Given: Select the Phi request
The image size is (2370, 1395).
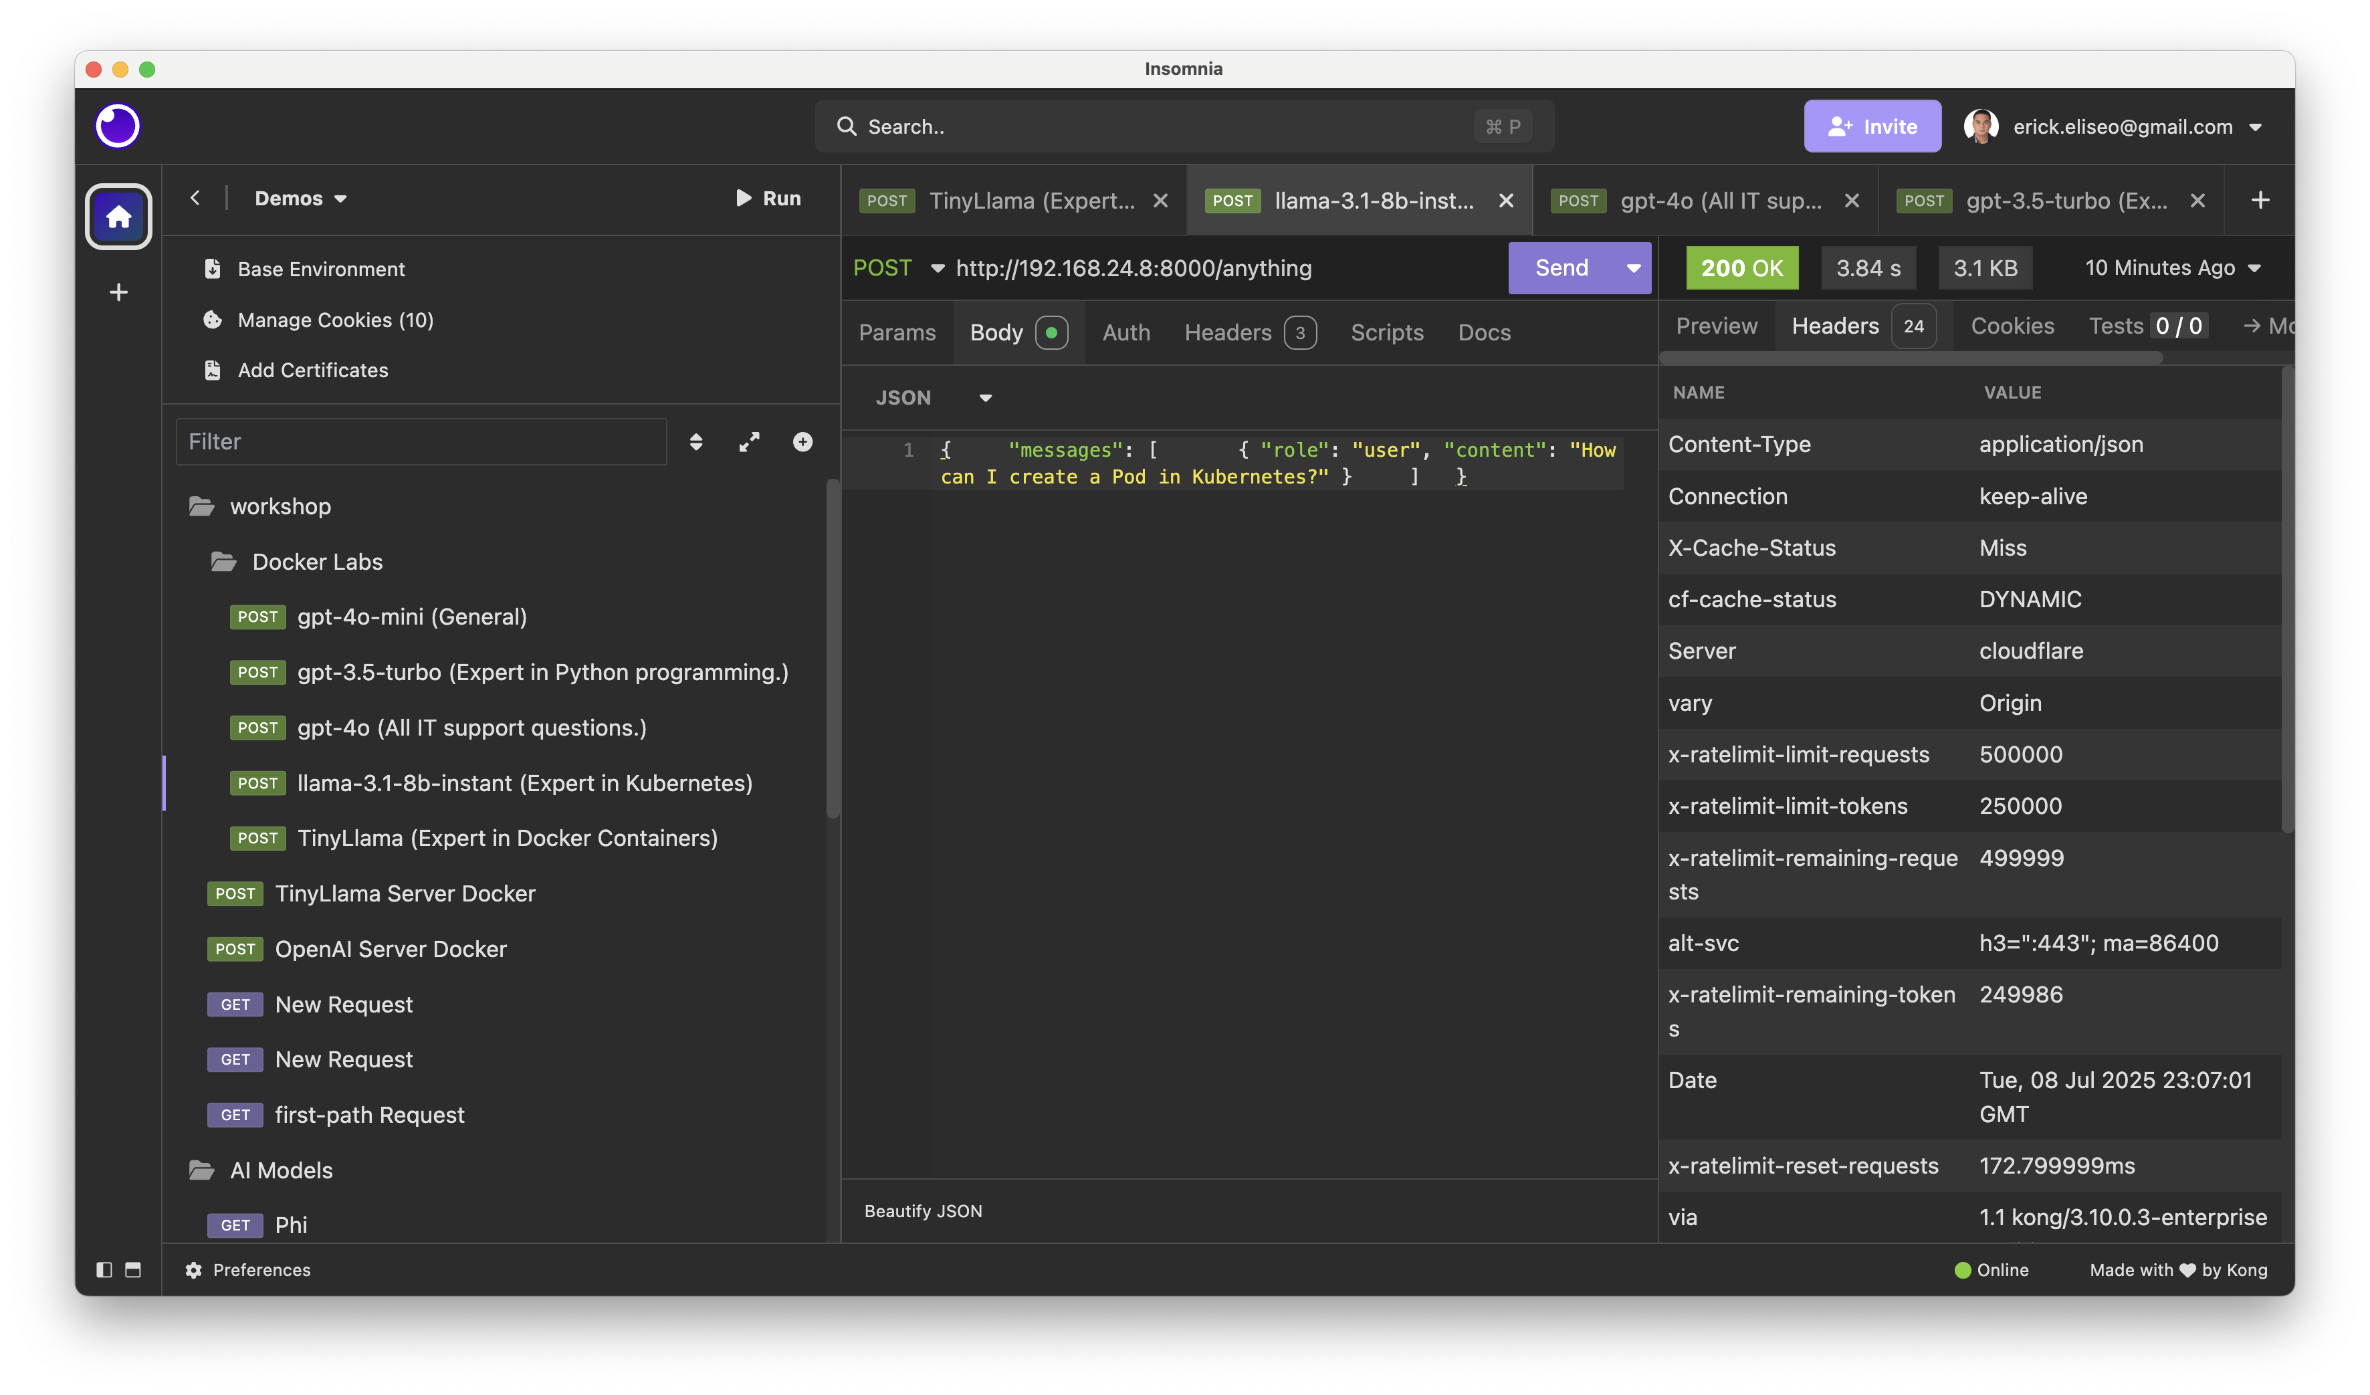Looking at the screenshot, I should (x=257, y=1226).
